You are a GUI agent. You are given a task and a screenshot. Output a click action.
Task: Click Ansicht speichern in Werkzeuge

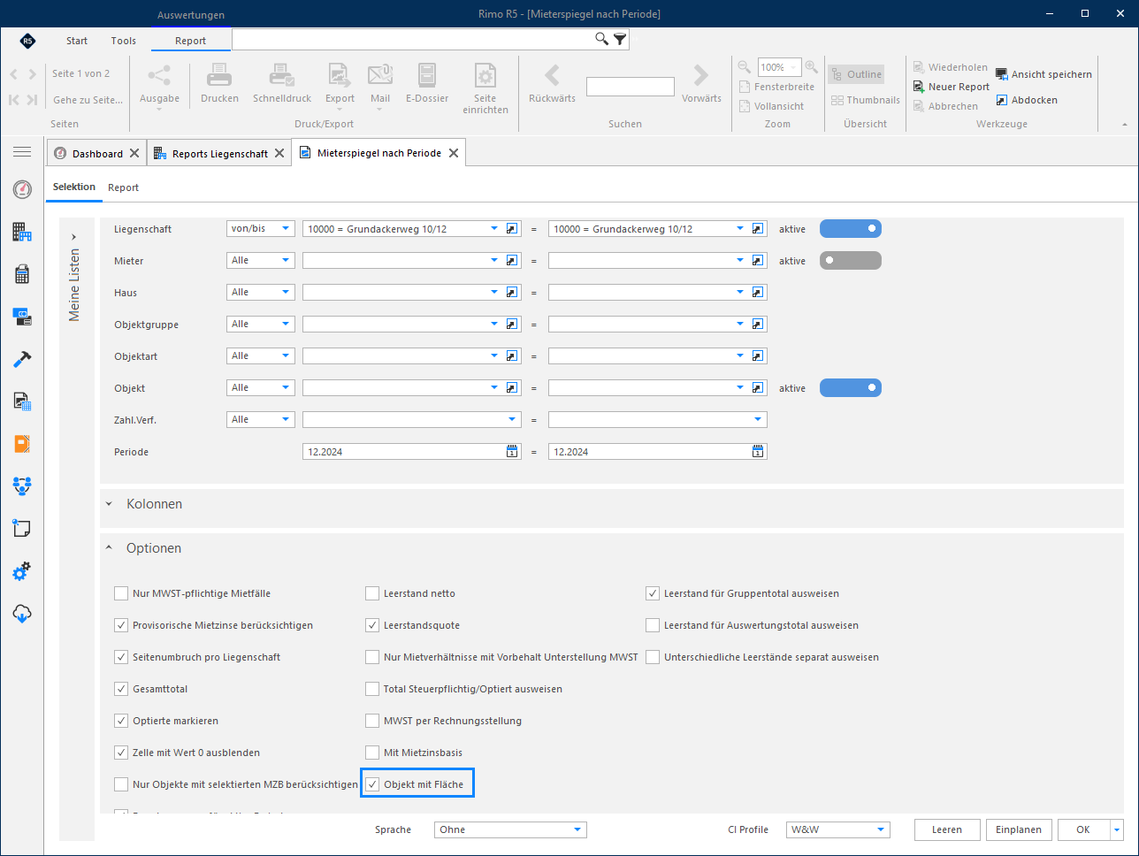(1043, 74)
